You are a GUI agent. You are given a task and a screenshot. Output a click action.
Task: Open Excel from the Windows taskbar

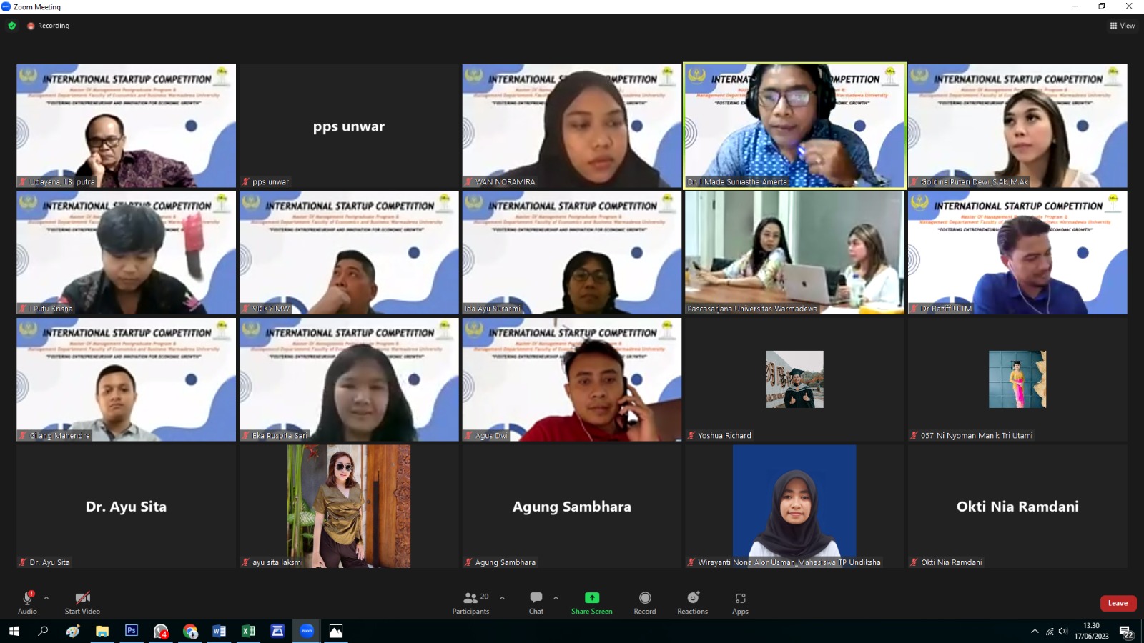tap(248, 631)
